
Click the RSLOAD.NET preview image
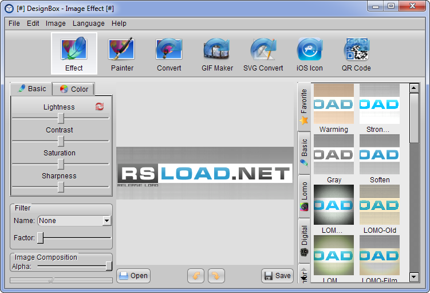205,173
